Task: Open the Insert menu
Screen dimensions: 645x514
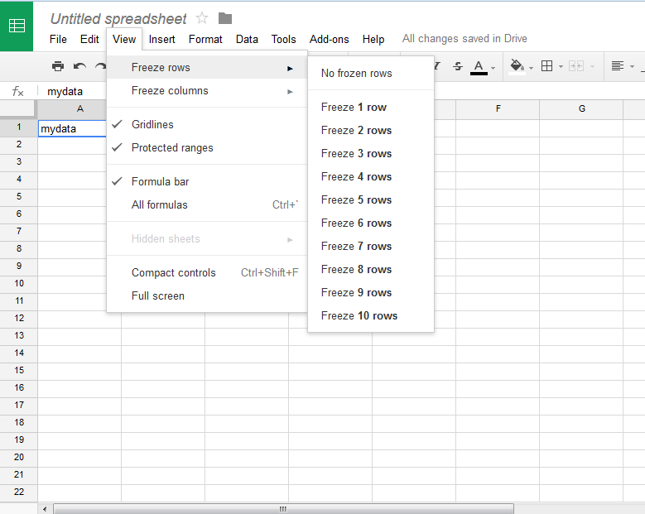Action: pyautogui.click(x=161, y=39)
